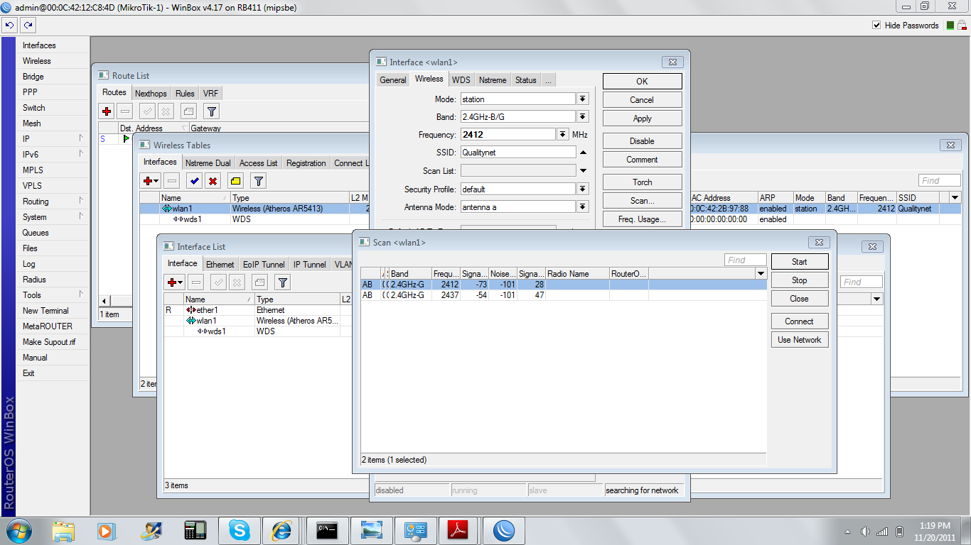Open Adobe Reader from the taskbar
Viewport: 971px width, 545px height.
point(460,531)
